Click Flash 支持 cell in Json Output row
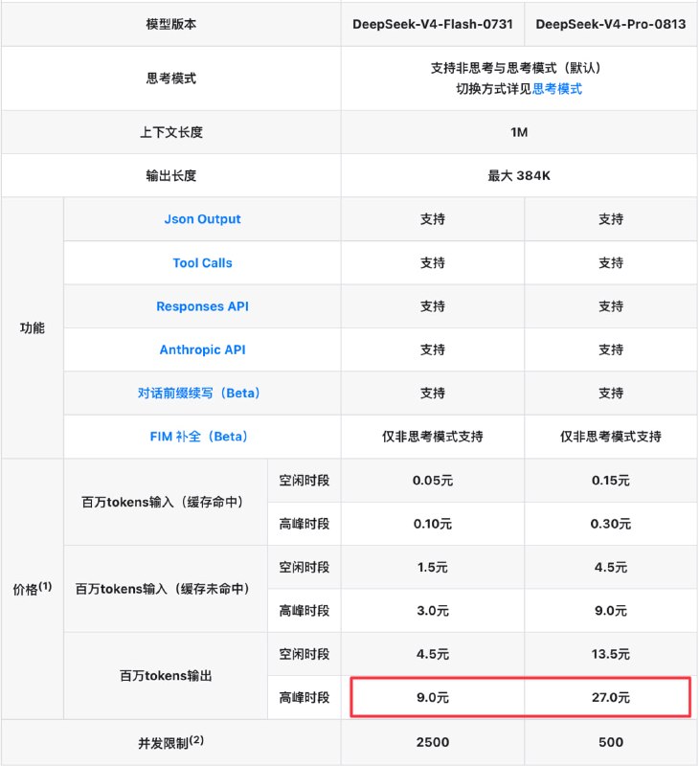 click(x=432, y=219)
